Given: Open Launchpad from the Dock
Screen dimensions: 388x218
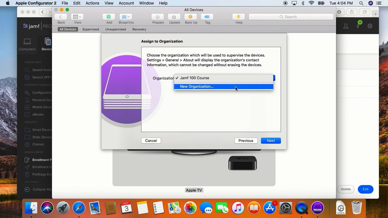Looking at the screenshot, I should [63, 208].
